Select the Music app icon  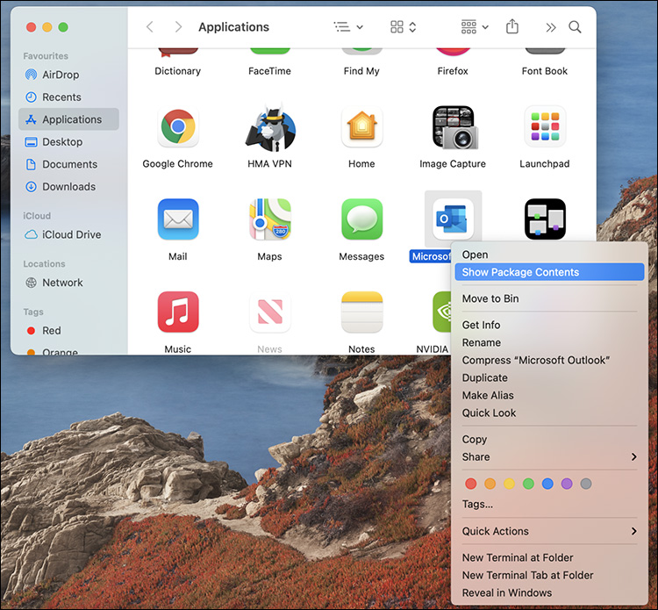[x=178, y=312]
